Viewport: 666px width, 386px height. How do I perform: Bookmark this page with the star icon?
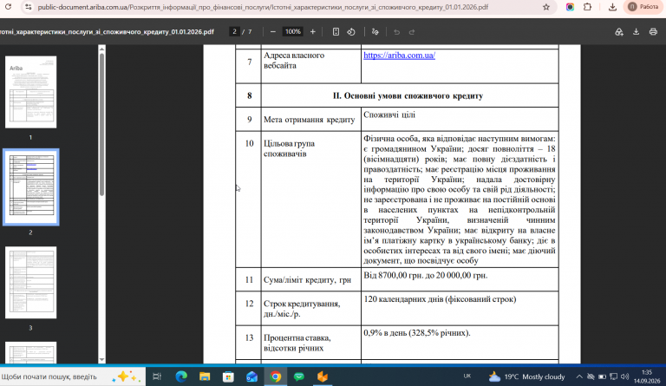(546, 7)
